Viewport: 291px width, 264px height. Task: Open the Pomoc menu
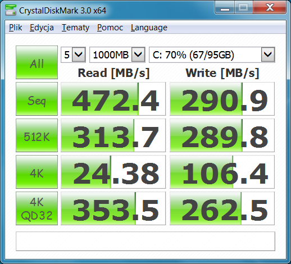pos(110,28)
